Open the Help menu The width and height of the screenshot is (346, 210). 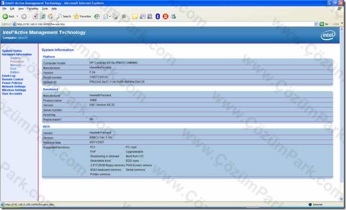tap(54, 8)
